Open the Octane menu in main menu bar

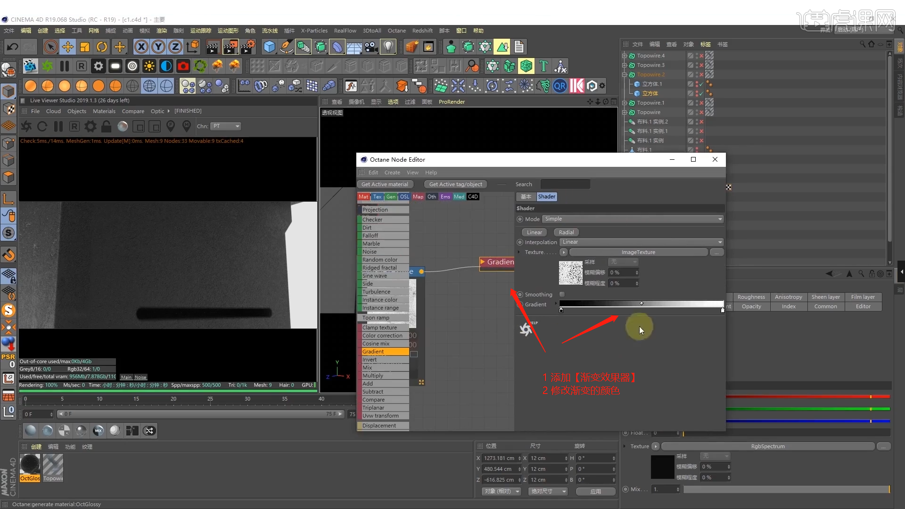point(397,31)
